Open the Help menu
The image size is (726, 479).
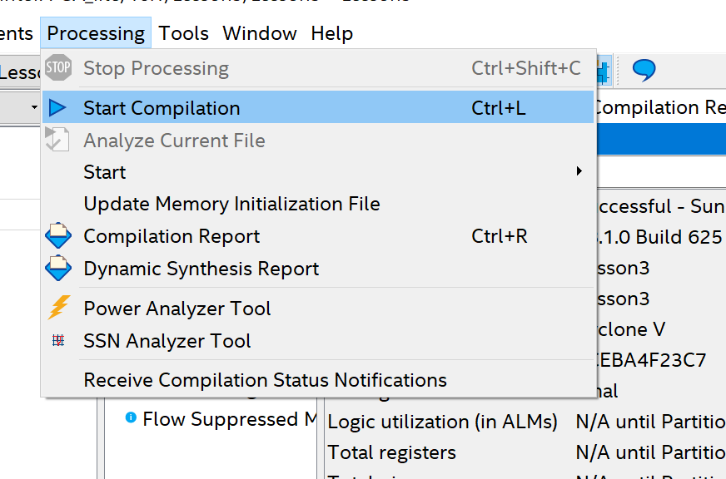331,33
